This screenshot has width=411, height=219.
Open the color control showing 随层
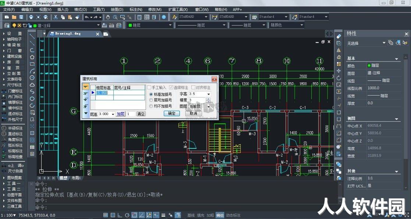coord(149,25)
